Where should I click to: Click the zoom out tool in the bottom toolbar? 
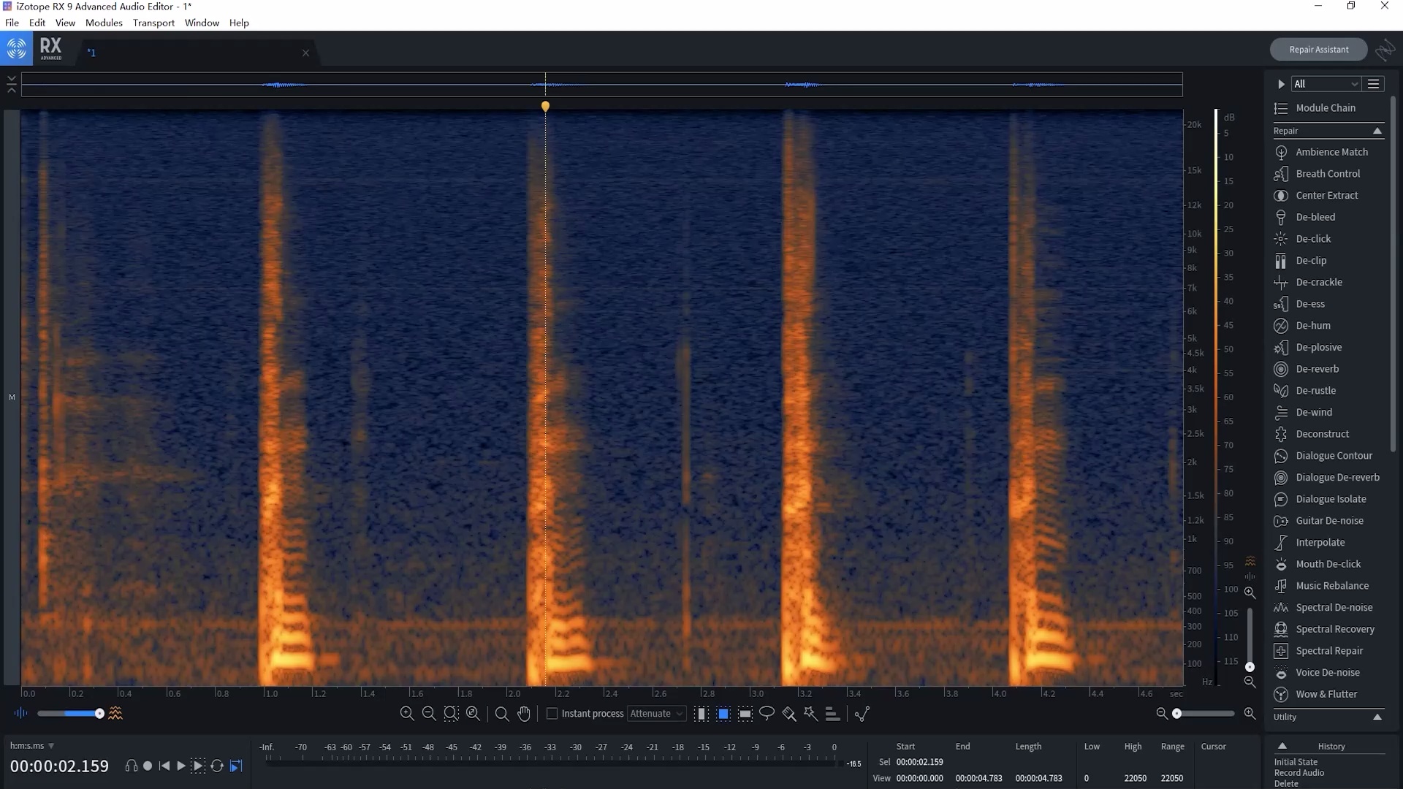point(429,714)
